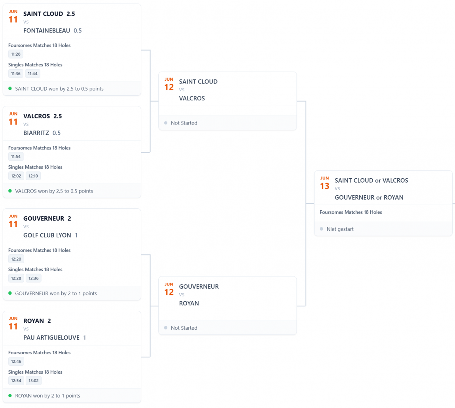Open the JUN 13 final match card

(383, 203)
